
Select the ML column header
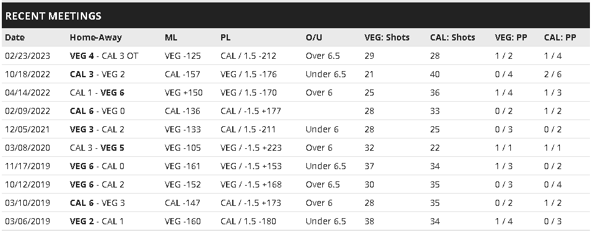coord(171,37)
